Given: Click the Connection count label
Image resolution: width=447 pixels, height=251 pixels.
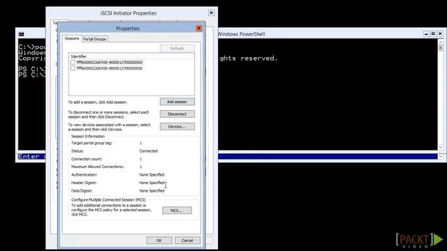Looking at the screenshot, I should [87, 159].
